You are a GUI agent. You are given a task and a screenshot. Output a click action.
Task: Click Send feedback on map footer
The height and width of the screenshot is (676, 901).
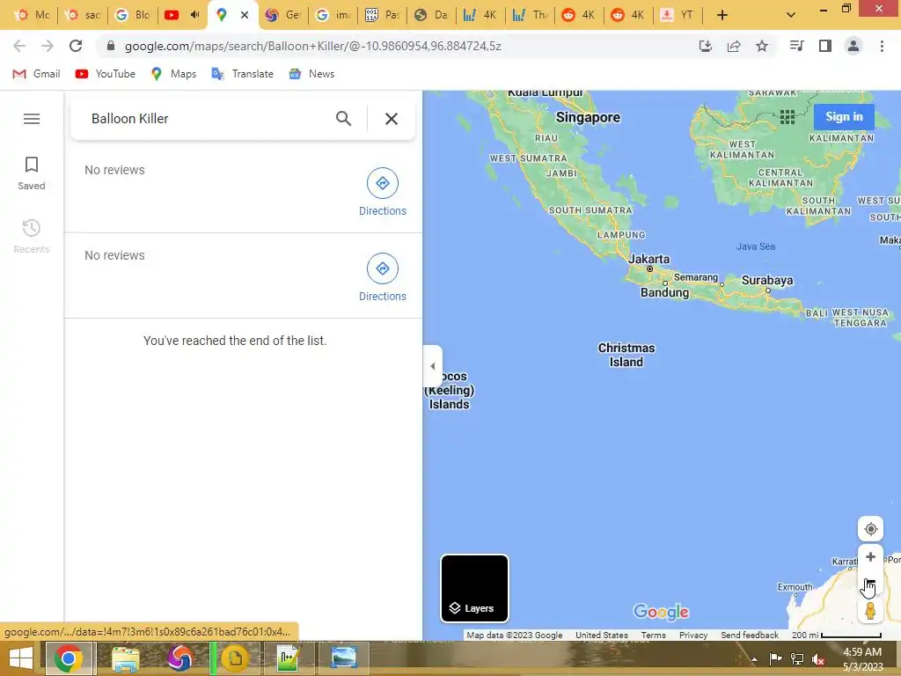click(x=750, y=636)
